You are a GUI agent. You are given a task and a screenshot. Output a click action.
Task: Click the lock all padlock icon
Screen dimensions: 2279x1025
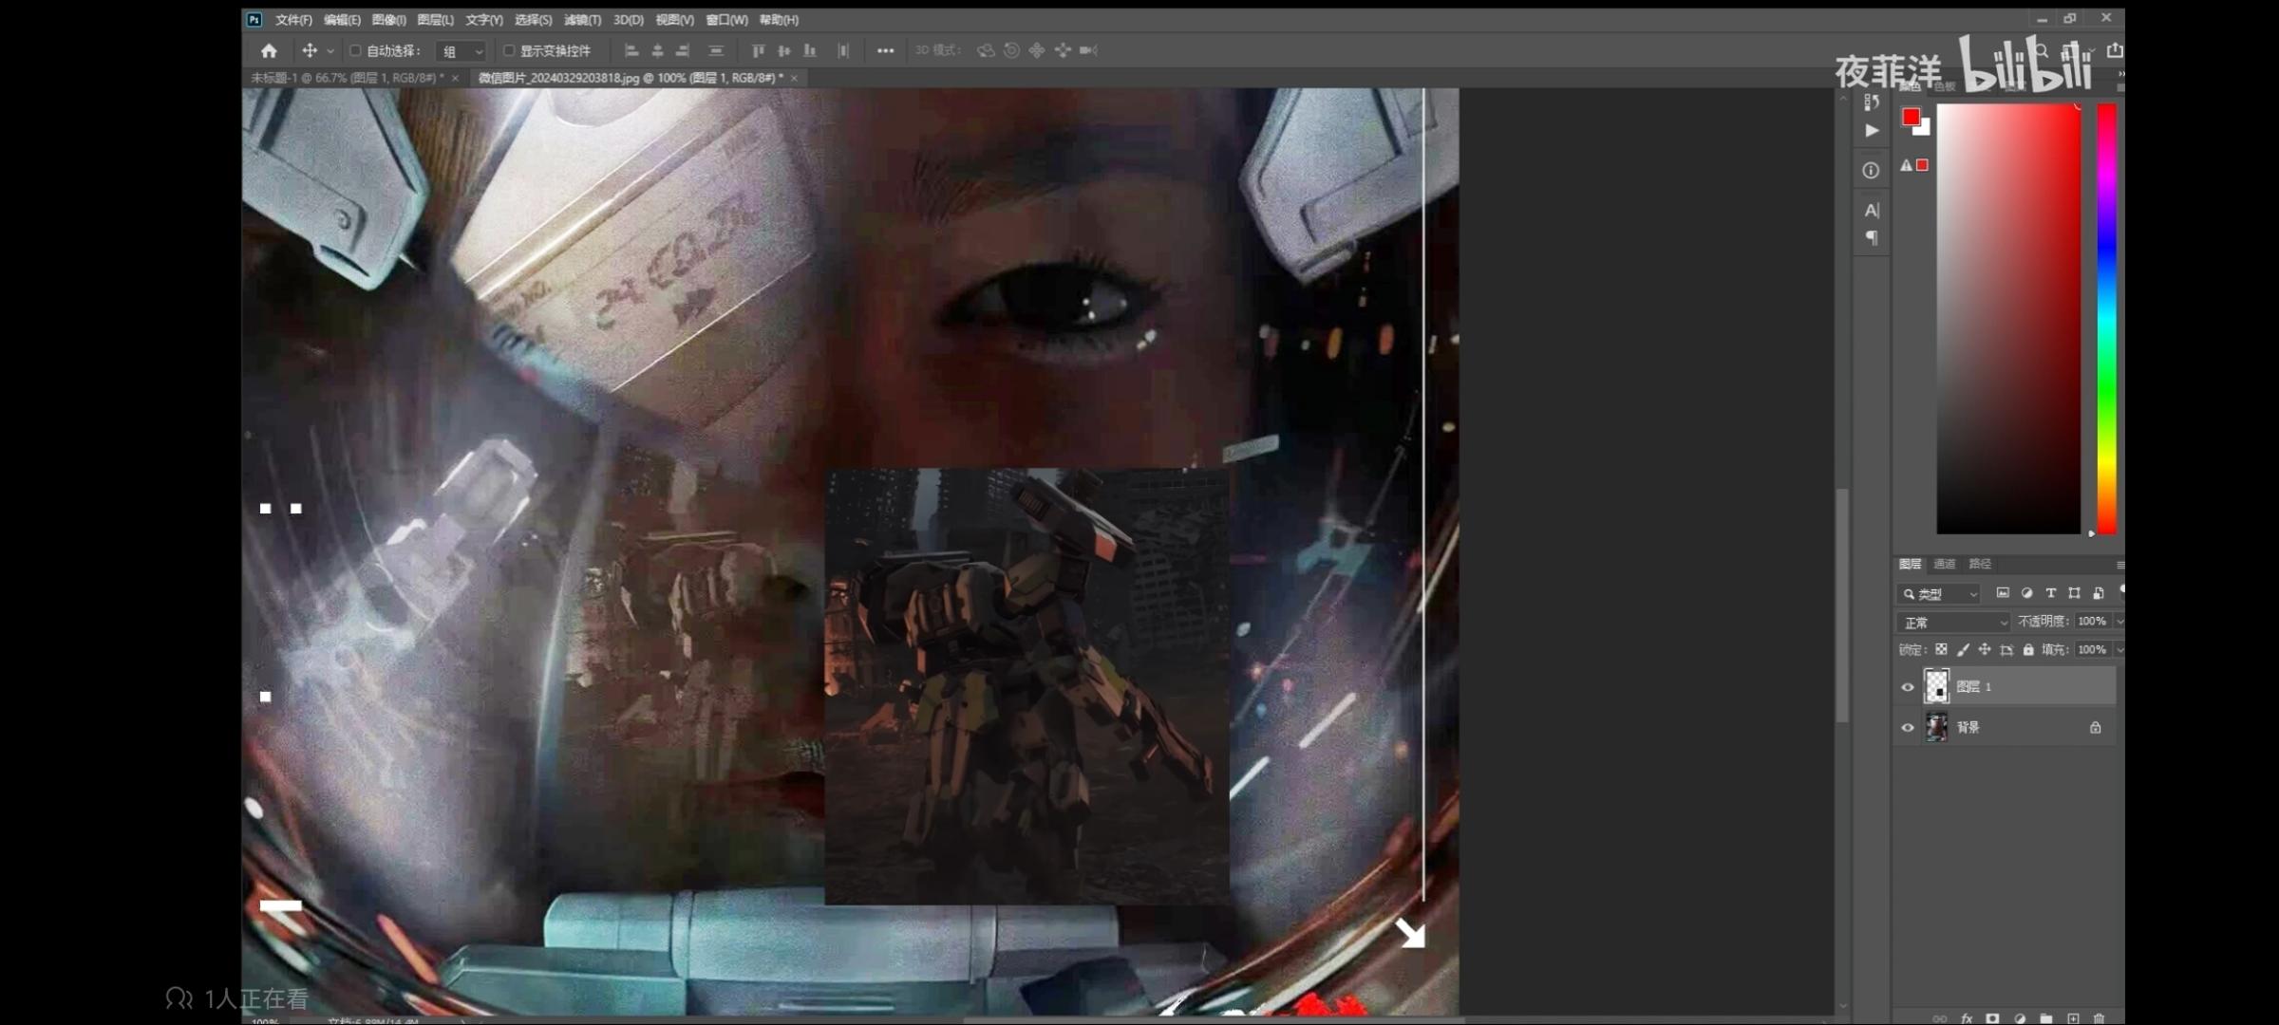tap(2028, 649)
